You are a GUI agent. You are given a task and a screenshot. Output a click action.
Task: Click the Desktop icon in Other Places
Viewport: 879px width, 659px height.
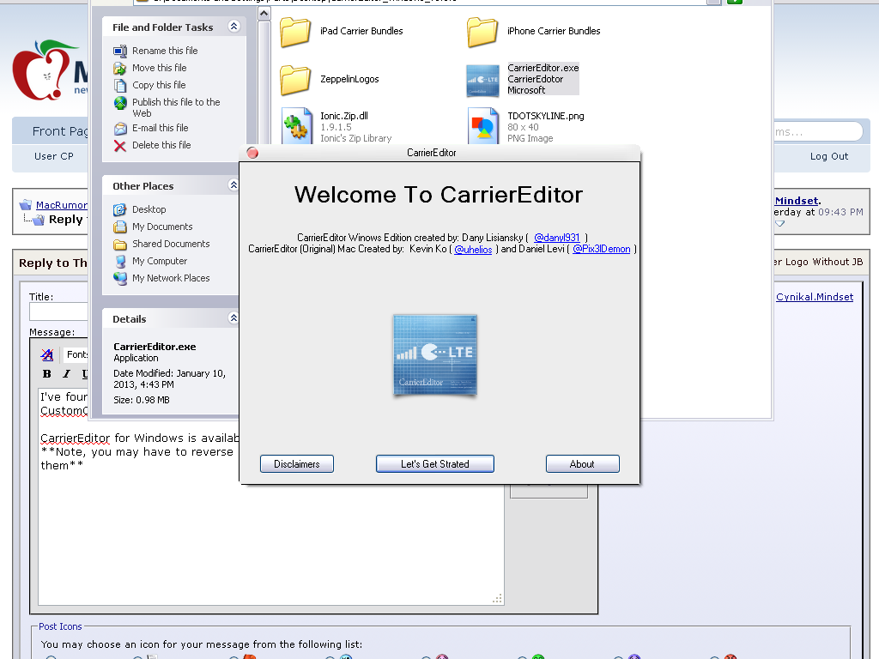point(120,210)
